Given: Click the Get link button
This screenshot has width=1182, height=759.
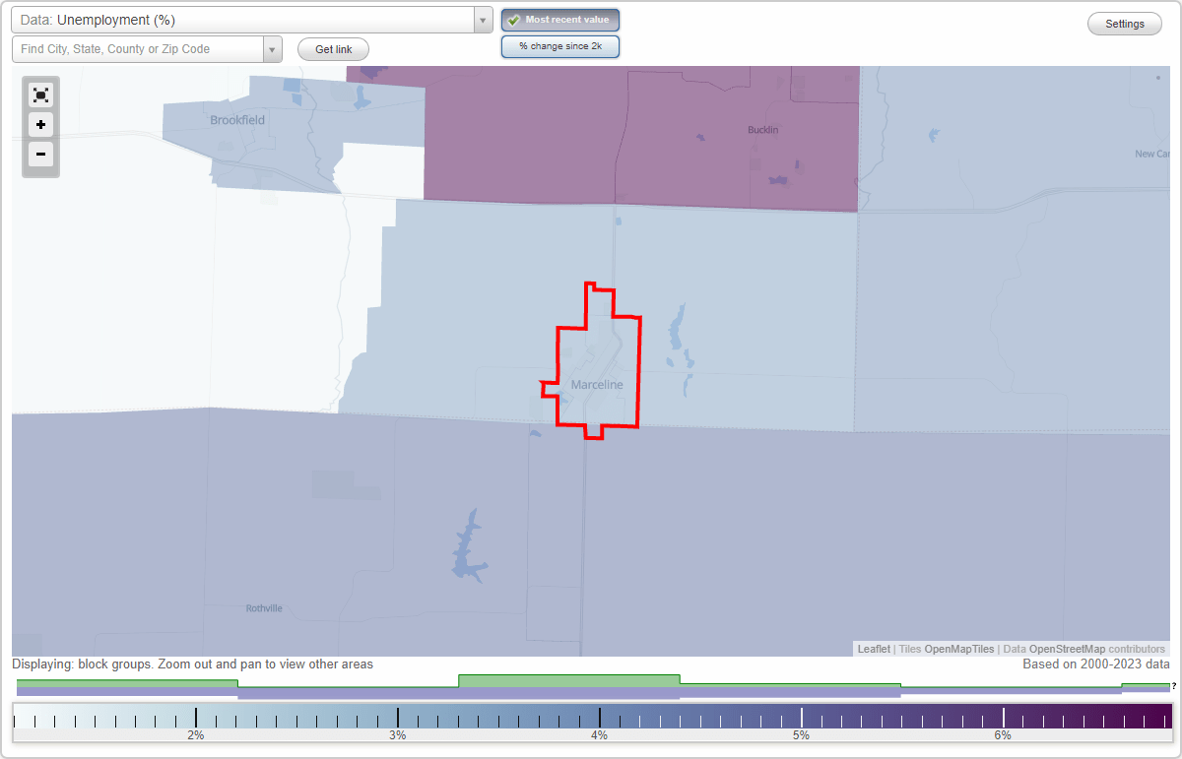Looking at the screenshot, I should click(333, 49).
